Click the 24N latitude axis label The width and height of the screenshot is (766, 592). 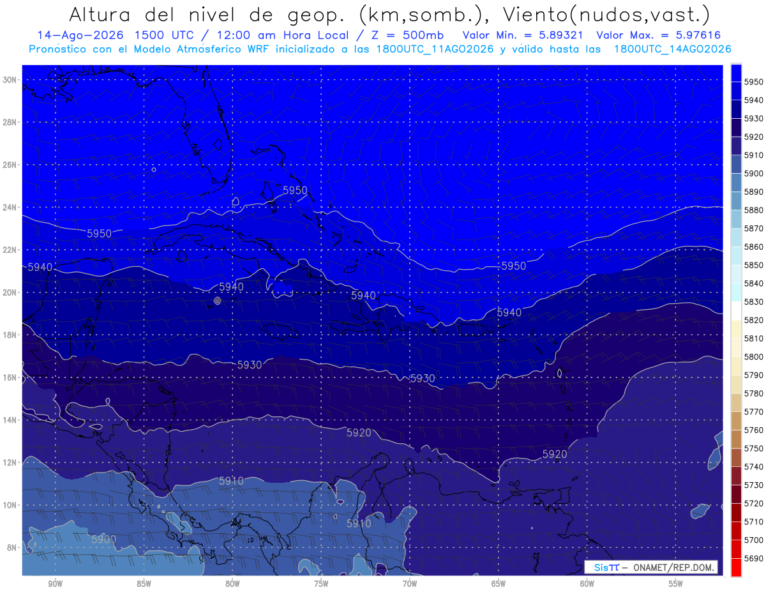click(10, 208)
